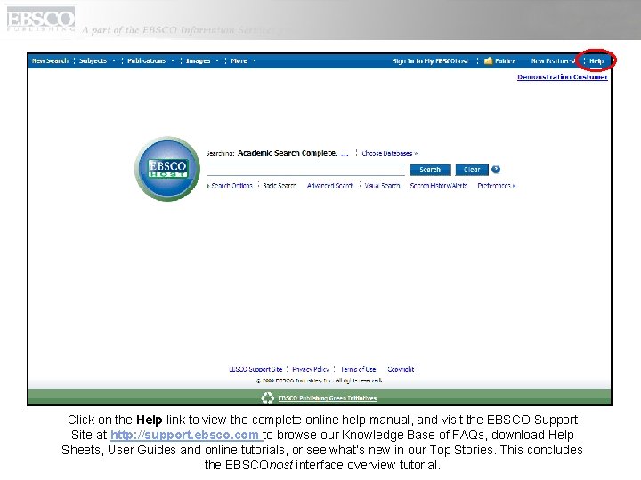The width and height of the screenshot is (641, 480).
Task: Open the Help link
Action: pos(596,61)
